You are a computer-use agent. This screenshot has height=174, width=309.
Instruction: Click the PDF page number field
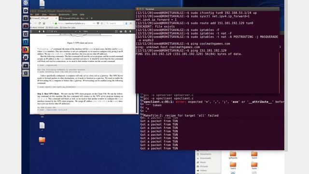[x=50, y=31]
